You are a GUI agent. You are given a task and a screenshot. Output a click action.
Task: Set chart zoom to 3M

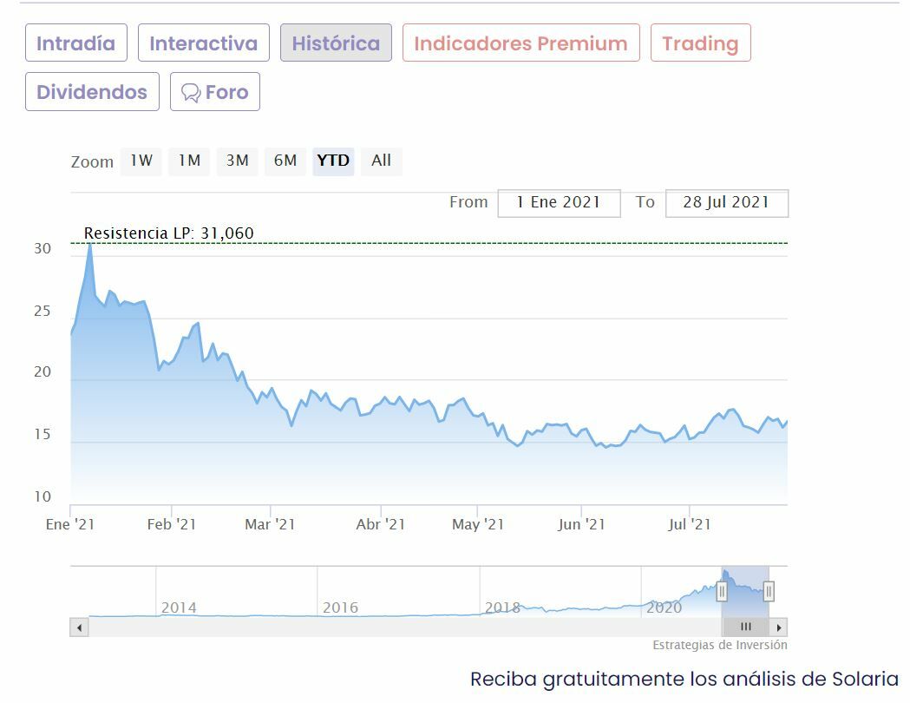238,161
